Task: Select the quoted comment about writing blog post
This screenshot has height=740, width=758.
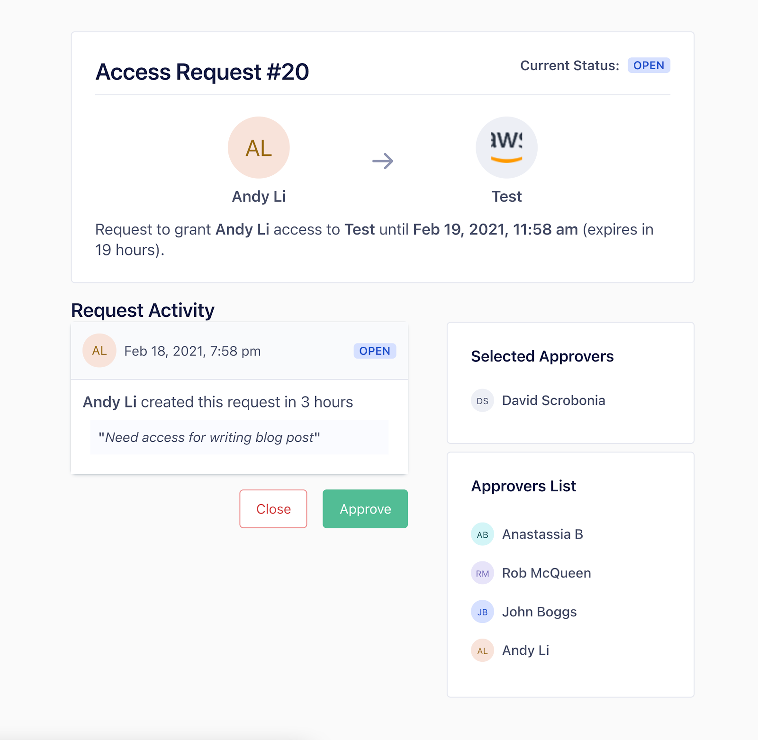Action: (x=209, y=437)
